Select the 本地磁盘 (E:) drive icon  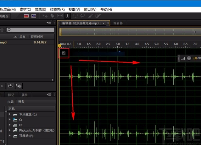click(15, 115)
